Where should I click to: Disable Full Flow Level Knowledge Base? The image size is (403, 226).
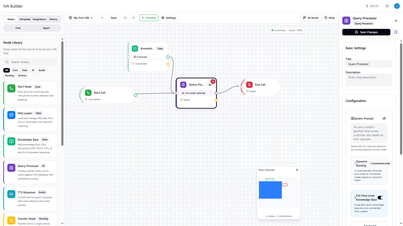[380, 198]
